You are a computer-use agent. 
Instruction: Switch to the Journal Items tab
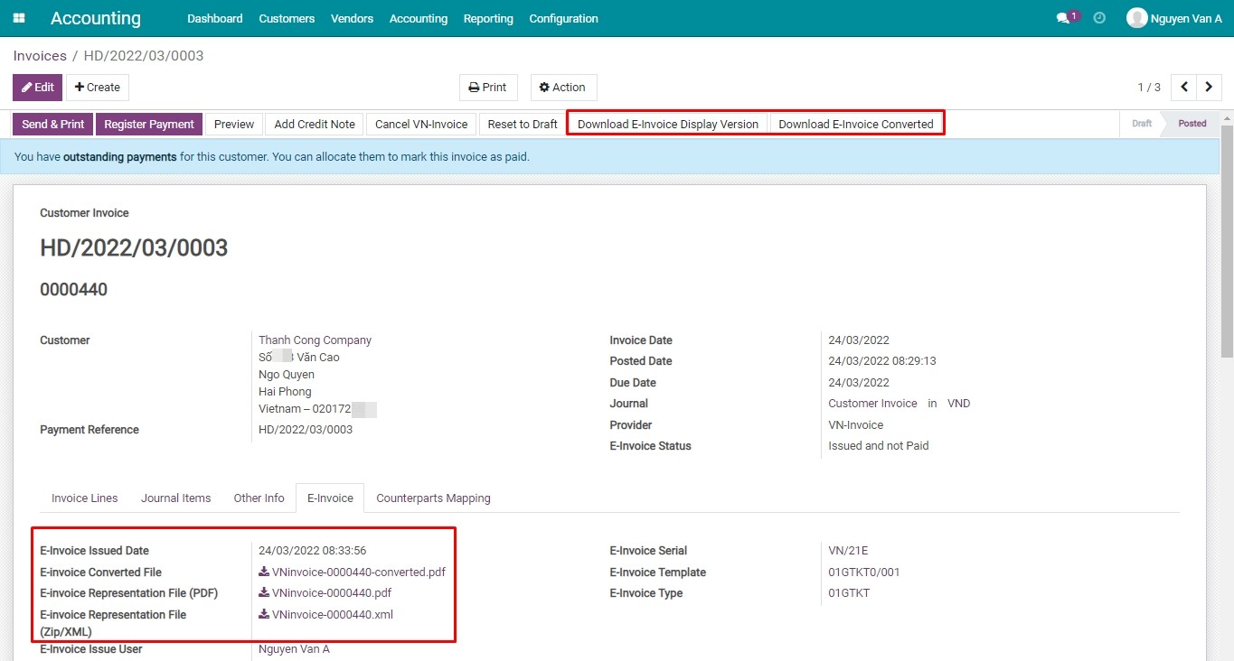[175, 498]
